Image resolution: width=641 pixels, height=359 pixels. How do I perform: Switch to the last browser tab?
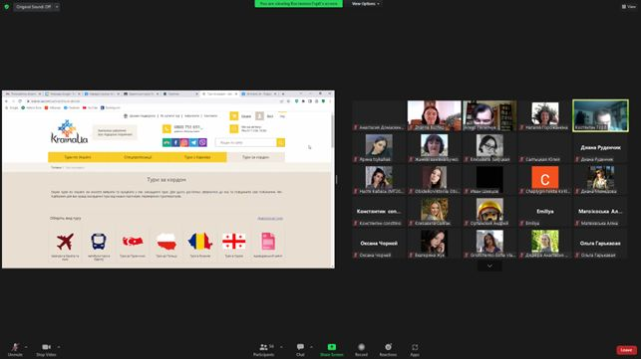(259, 93)
